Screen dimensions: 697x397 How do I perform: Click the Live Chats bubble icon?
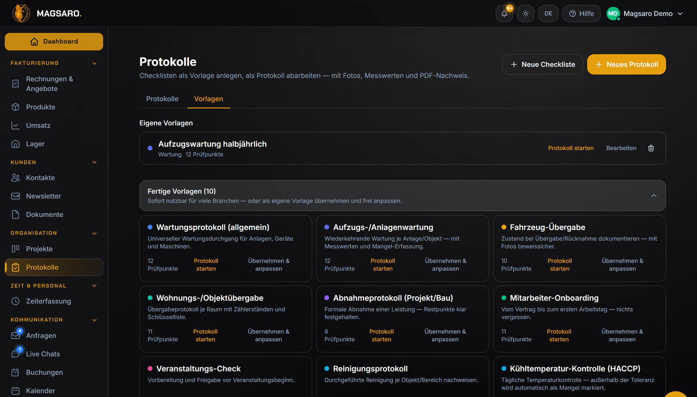15,354
